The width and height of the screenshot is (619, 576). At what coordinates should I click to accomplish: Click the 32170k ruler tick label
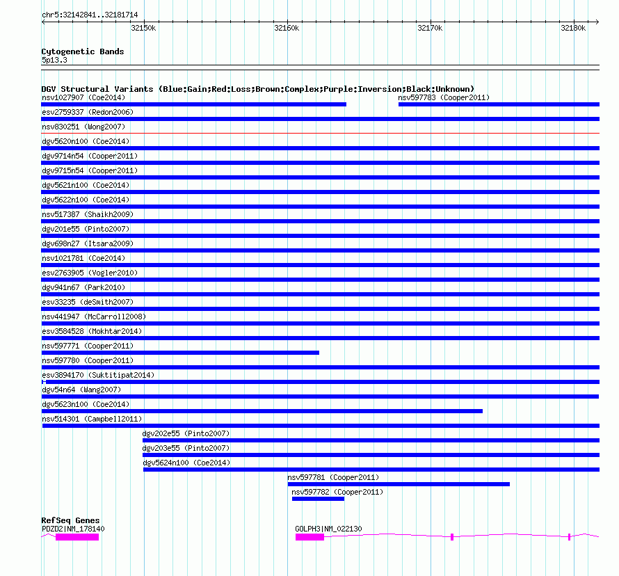pyautogui.click(x=430, y=28)
